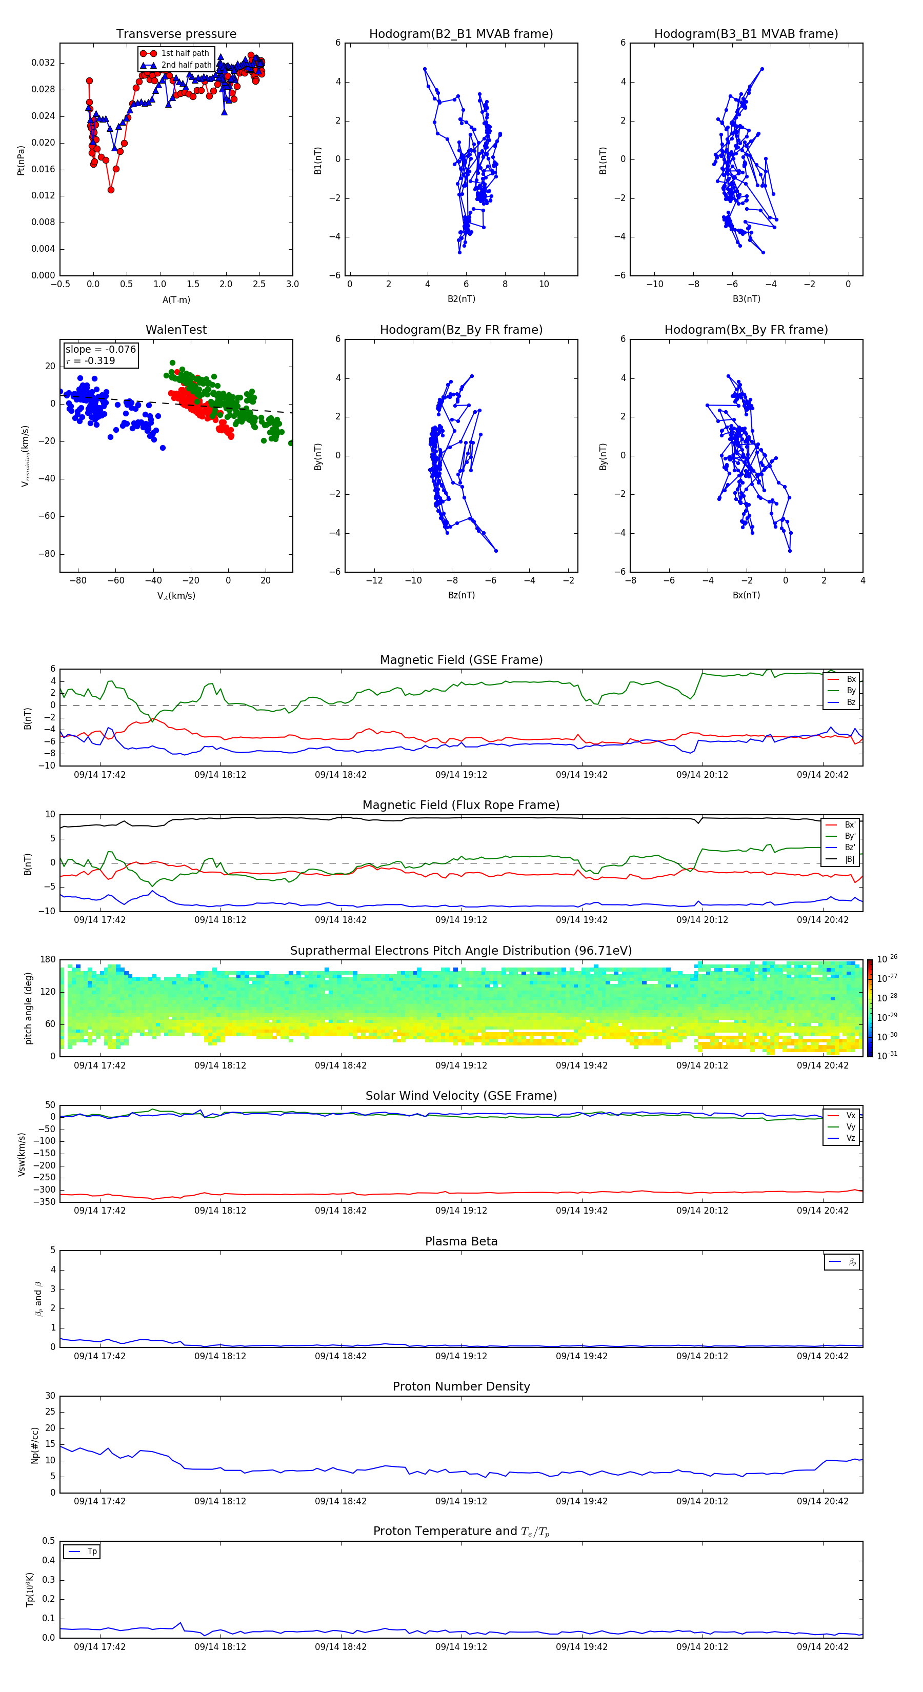The image size is (923, 1692).
Task: Click the "Hodogram(B3_B1 MVAB frame)" title
Action: tap(746, 34)
